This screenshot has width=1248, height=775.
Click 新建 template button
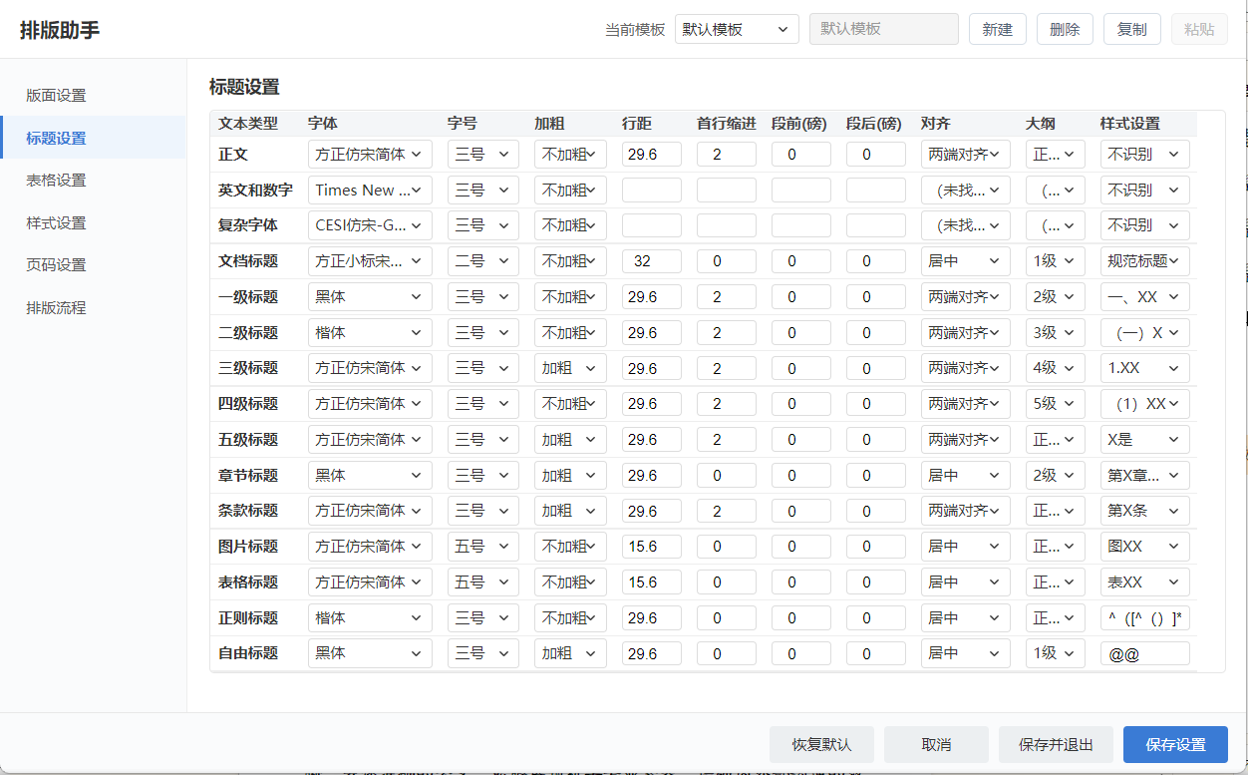pyautogui.click(x=998, y=29)
